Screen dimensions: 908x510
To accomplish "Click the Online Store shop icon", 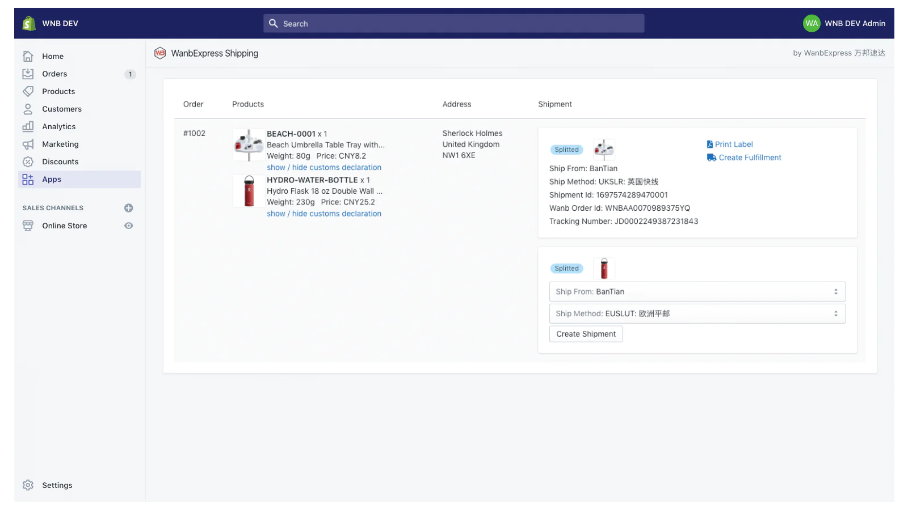I will 28,226.
